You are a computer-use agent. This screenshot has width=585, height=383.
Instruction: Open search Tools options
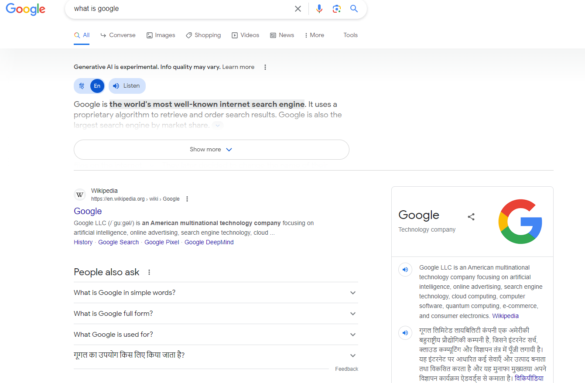[350, 35]
